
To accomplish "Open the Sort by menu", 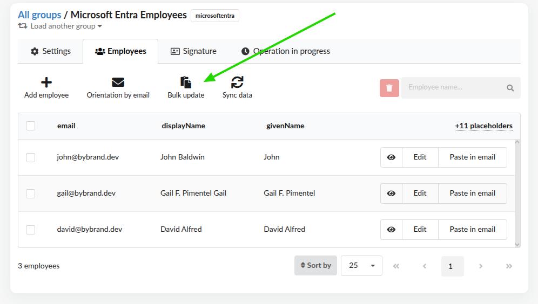I will (315, 266).
